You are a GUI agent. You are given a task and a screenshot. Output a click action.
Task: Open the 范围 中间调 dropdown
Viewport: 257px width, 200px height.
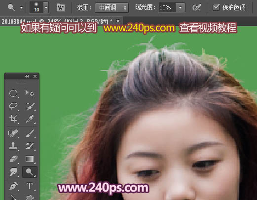tap(111, 7)
